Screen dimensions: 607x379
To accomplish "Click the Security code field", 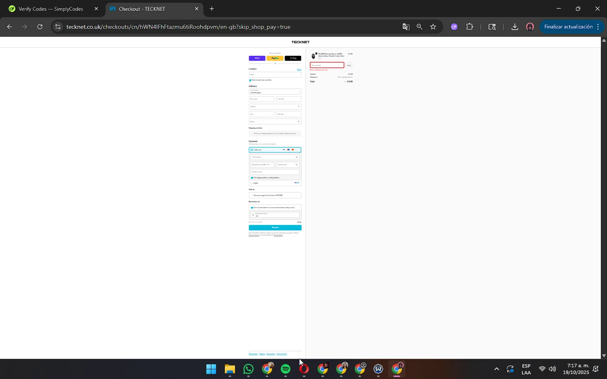I will (287, 164).
